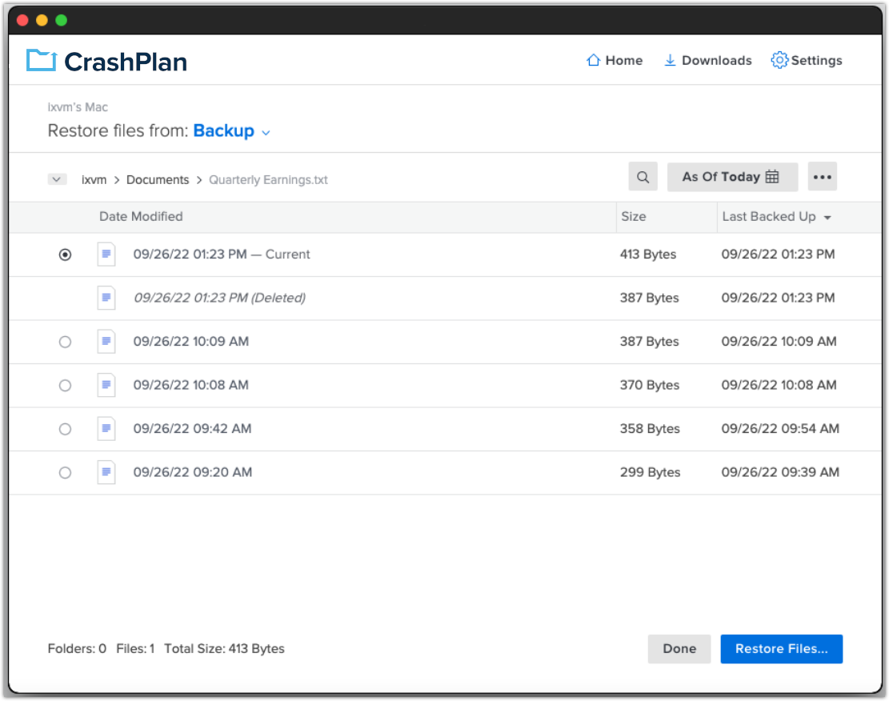Select the 10:09 AM version radio button
The height and width of the screenshot is (701, 889).
(65, 342)
